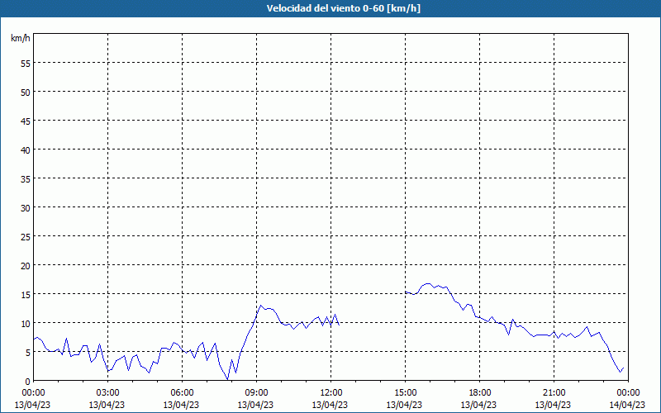Image resolution: width=661 pixels, height=413 pixels.
Task: Click the 09:00 time label
Action: coord(256,393)
